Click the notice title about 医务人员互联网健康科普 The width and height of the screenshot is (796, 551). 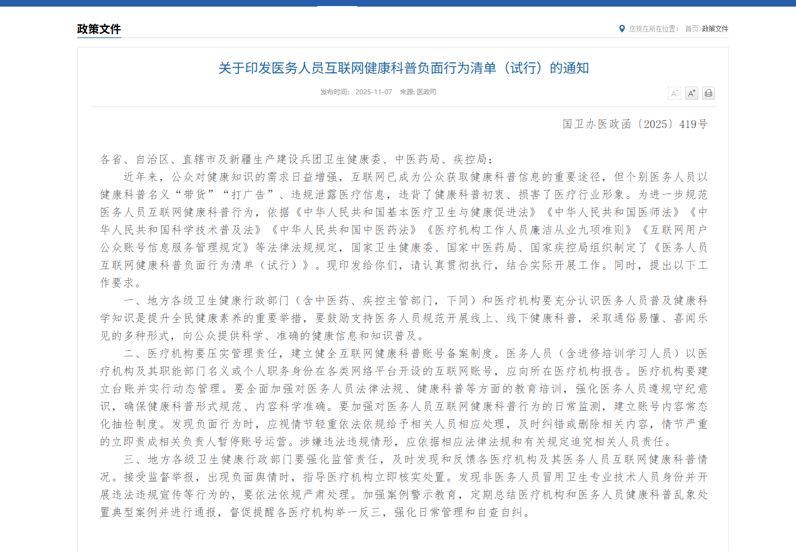pyautogui.click(x=403, y=68)
